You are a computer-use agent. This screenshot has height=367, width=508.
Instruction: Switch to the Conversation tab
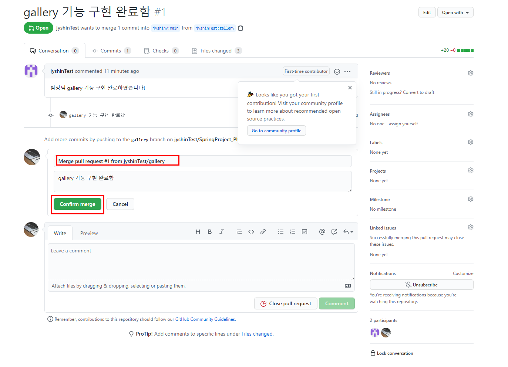(x=54, y=51)
